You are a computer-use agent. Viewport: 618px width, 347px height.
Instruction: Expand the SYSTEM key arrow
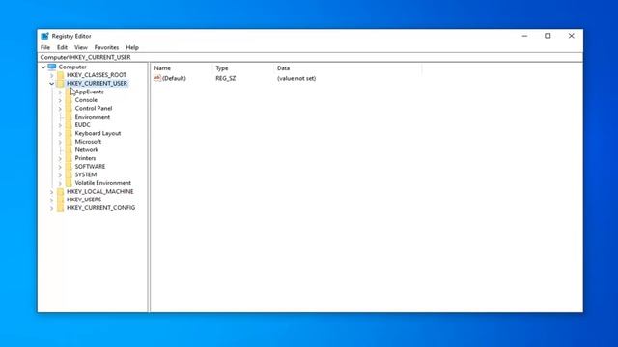point(60,174)
